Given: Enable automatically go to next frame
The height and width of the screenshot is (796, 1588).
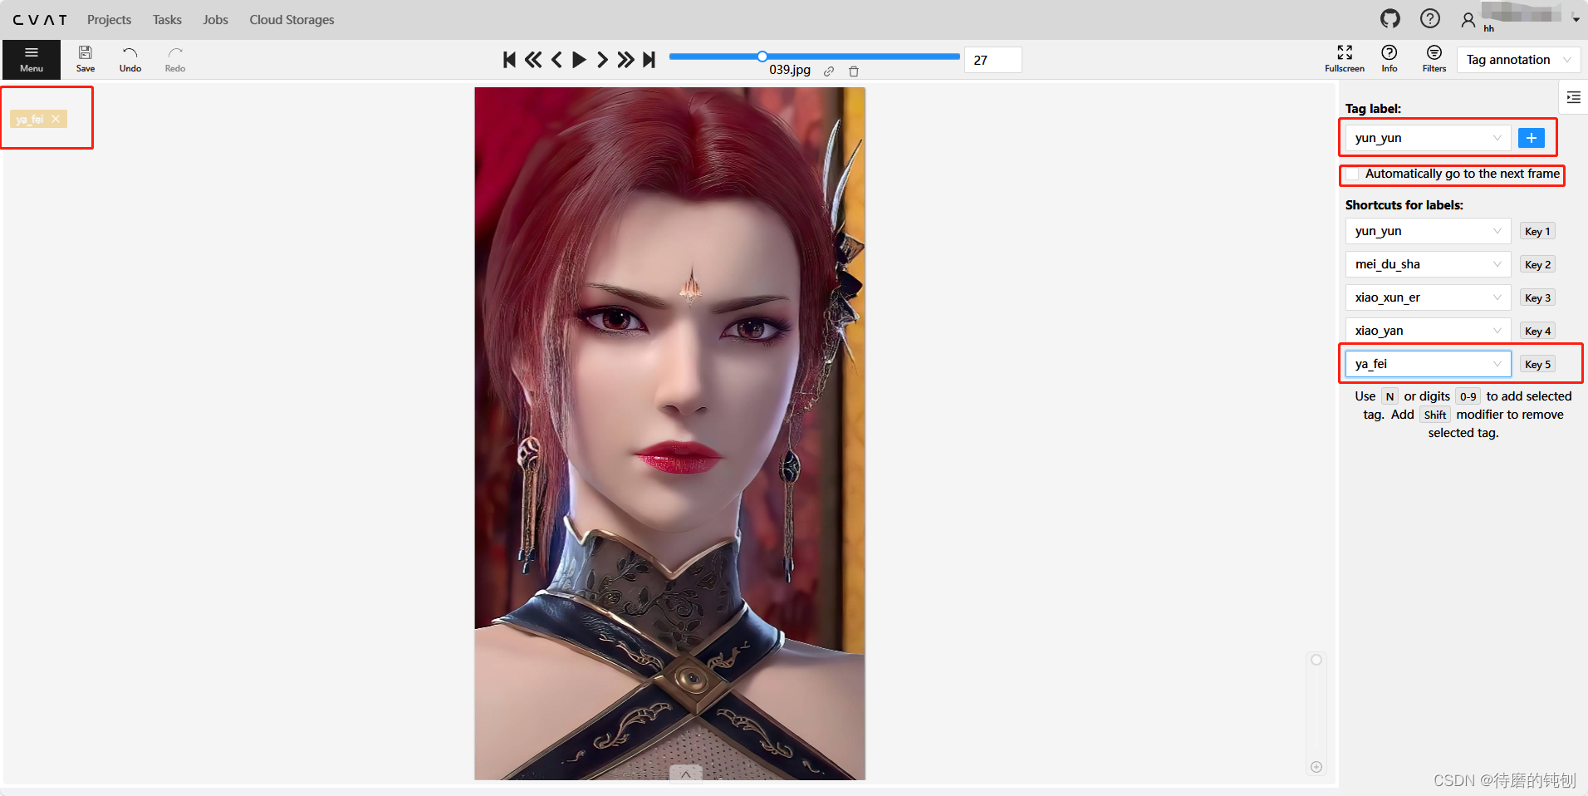Looking at the screenshot, I should (1353, 174).
